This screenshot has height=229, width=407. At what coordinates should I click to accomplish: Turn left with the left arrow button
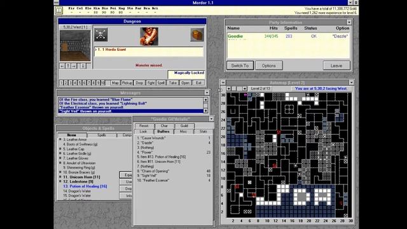(62, 66)
